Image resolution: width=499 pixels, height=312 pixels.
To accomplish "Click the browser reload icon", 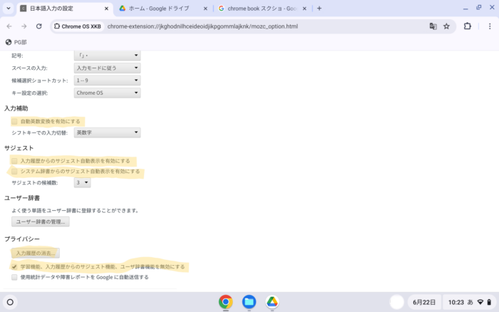I will coord(38,26).
